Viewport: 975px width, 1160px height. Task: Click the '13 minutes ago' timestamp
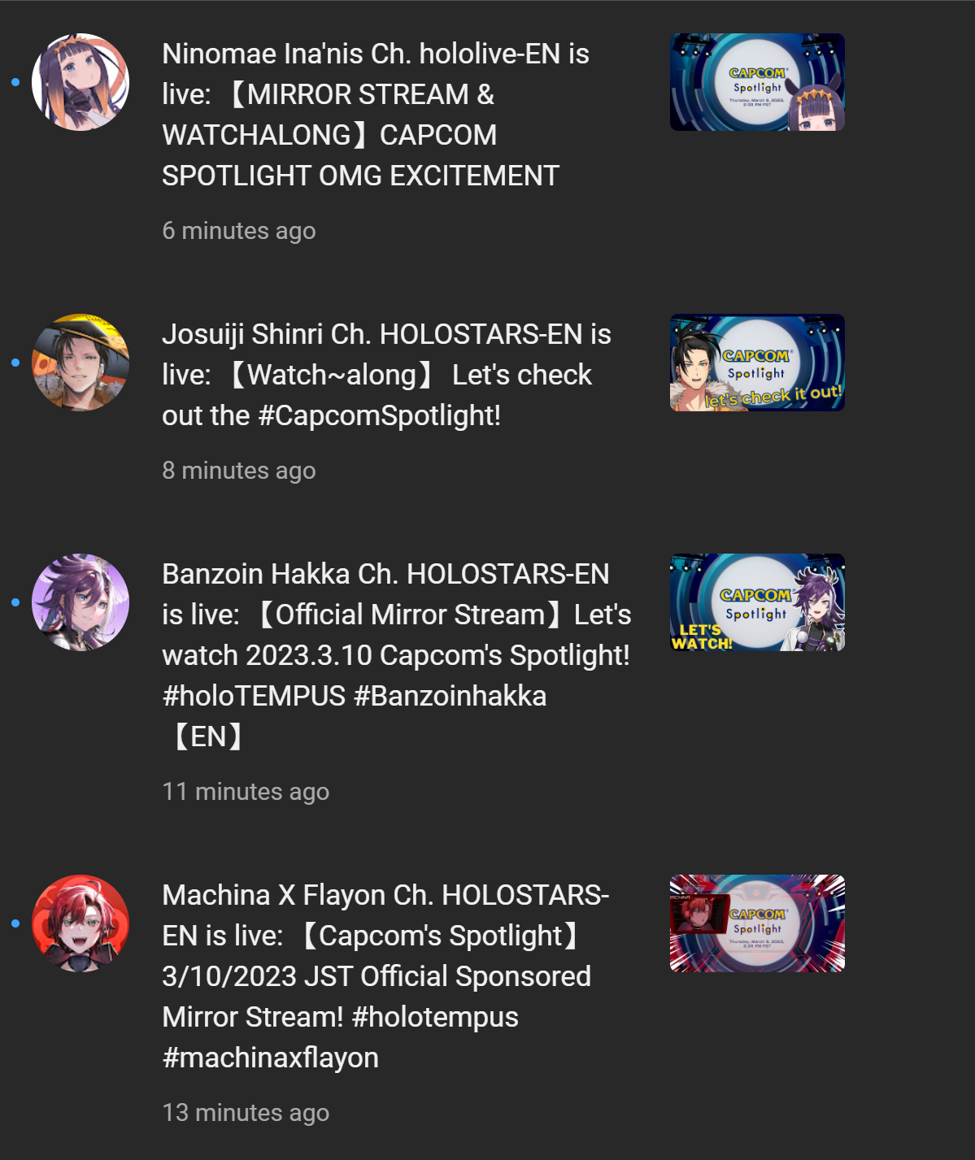coord(246,1113)
